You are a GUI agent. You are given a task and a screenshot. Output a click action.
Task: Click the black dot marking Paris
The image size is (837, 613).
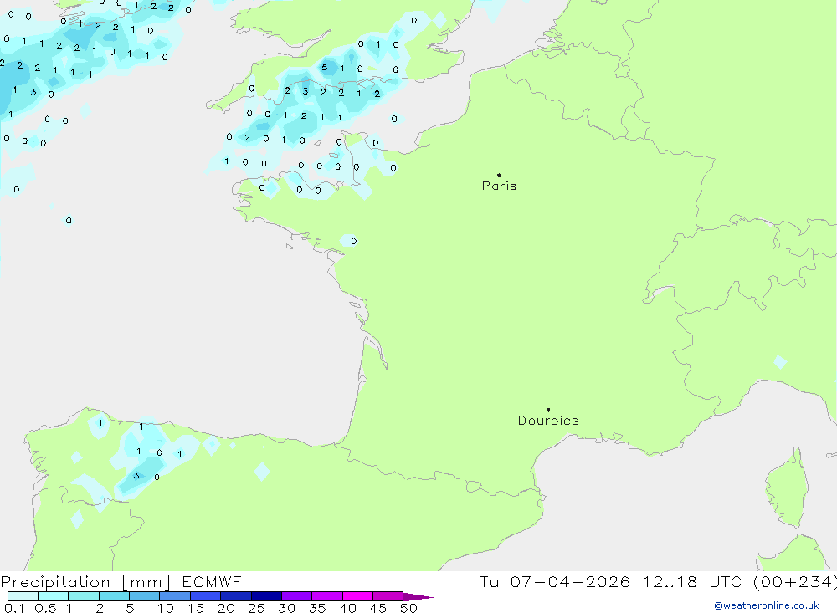pos(499,175)
